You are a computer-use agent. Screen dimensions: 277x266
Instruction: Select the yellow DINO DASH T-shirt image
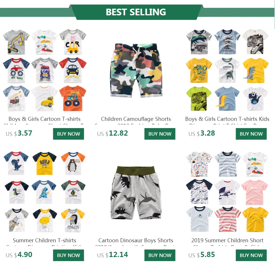coord(199,70)
